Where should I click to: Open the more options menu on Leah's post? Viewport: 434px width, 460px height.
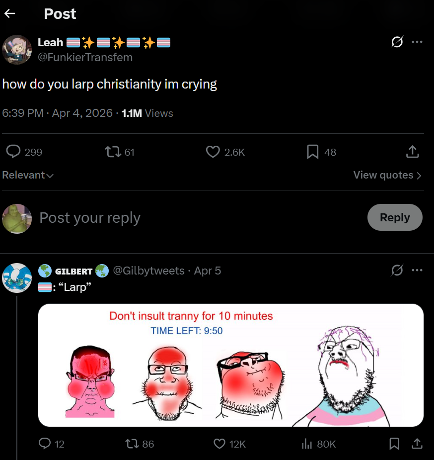tap(417, 42)
